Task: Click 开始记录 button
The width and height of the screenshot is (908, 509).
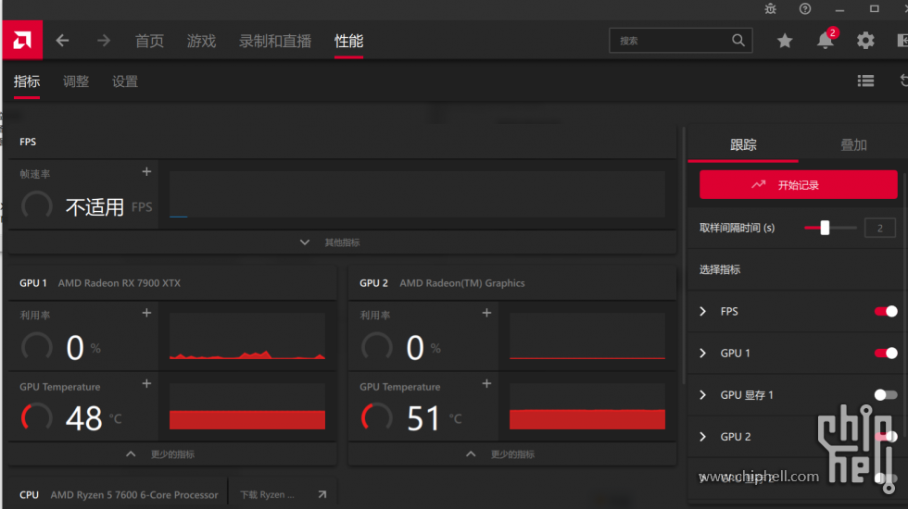Action: 798,184
